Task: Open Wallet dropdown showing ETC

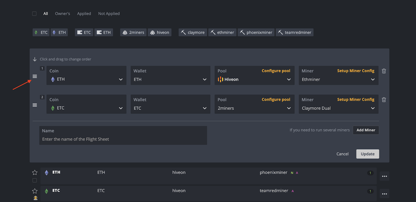Action: [171, 104]
